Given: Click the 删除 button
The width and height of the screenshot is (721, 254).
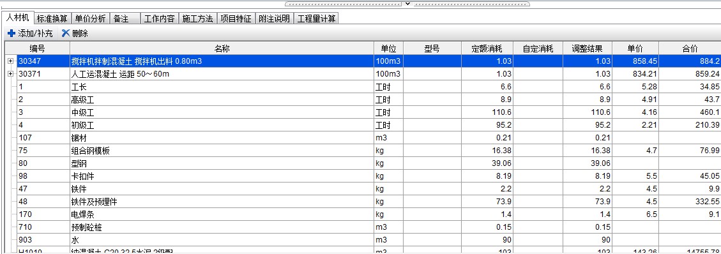Looking at the screenshot, I should click(x=75, y=34).
